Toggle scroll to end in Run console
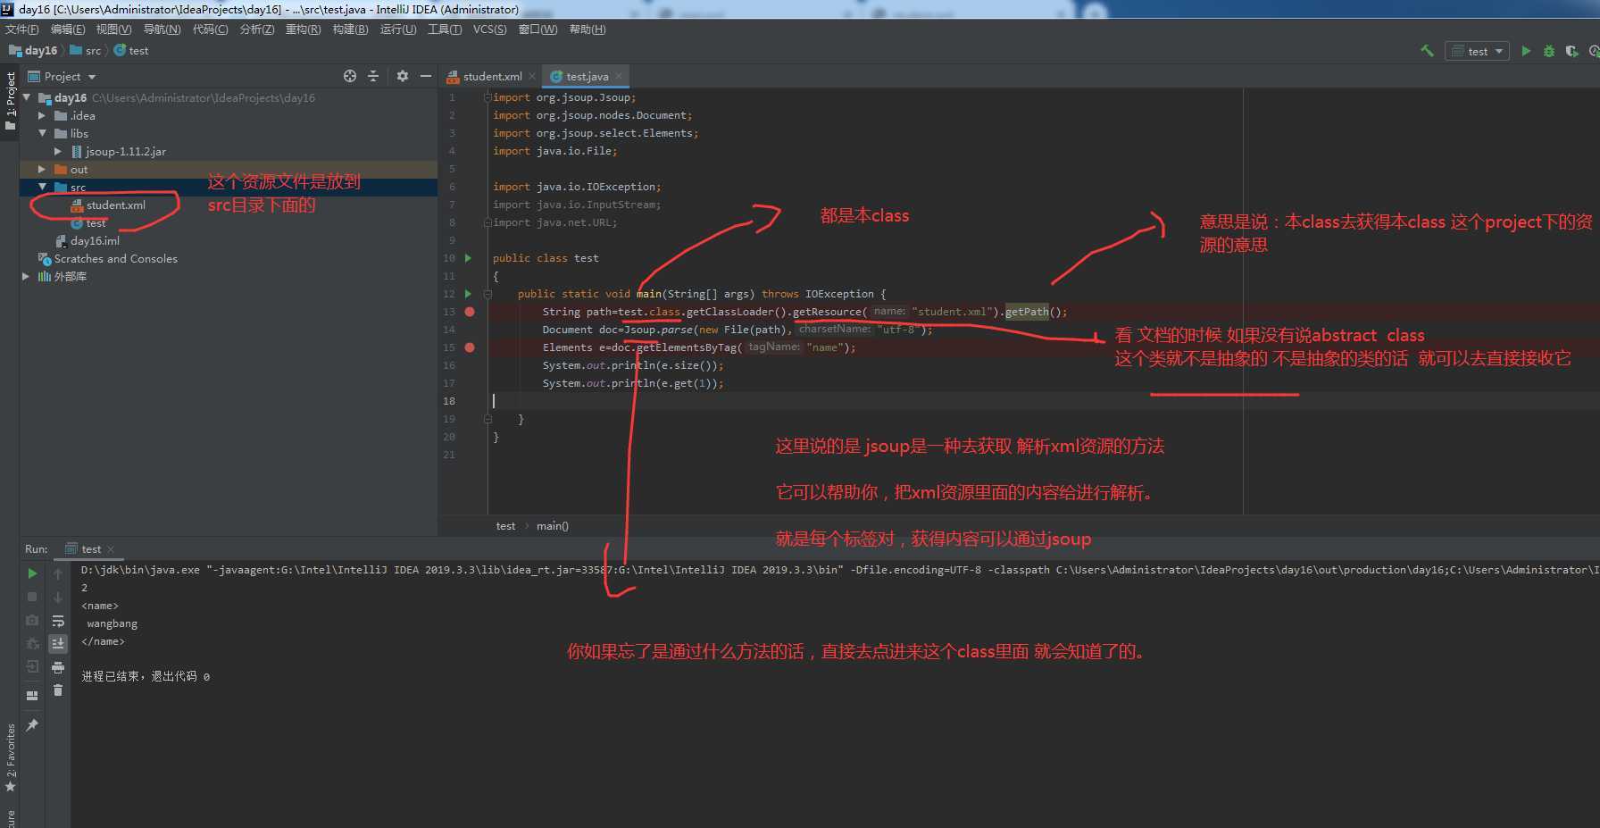1600x828 pixels. point(58,643)
